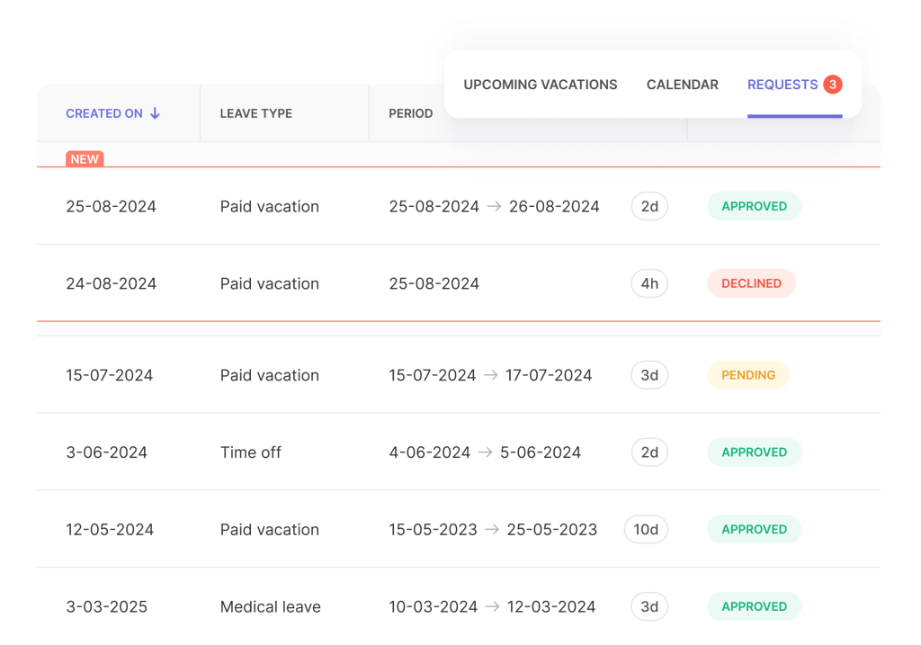The width and height of the screenshot is (921, 645).
Task: Click Approved status of the Medical leave request
Action: coord(755,607)
